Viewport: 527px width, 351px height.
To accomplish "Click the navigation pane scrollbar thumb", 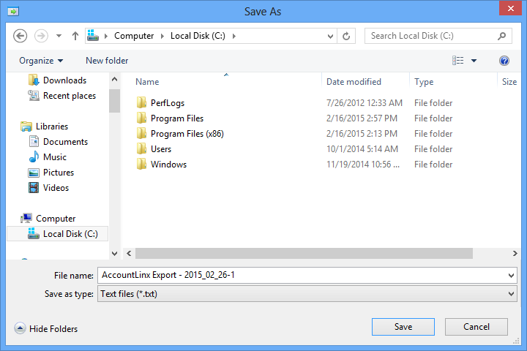I will point(115,101).
